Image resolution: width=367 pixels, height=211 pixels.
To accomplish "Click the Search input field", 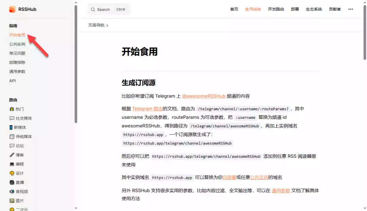I will (103, 9).
